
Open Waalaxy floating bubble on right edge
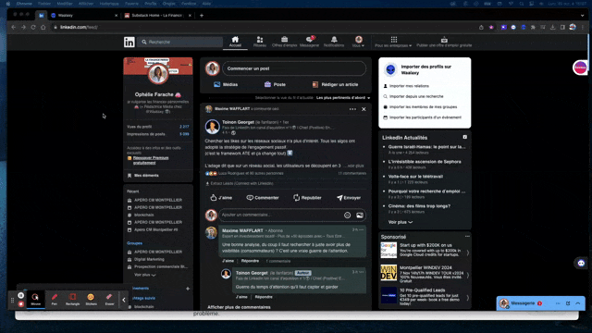coord(580,68)
